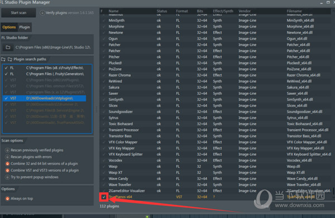The width and height of the screenshot is (335, 218).
Task: Select the Vocodex plugin row
Action: point(216,160)
